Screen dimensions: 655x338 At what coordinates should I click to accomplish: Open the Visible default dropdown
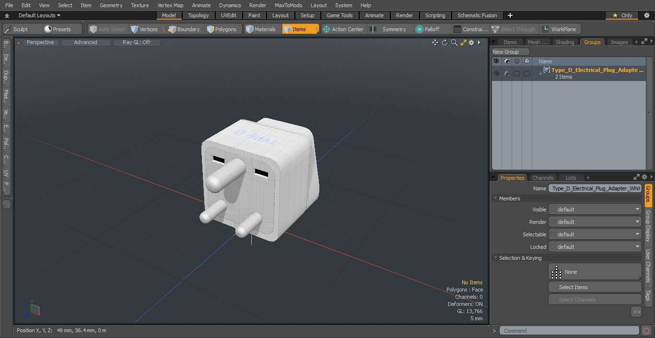tap(595, 210)
